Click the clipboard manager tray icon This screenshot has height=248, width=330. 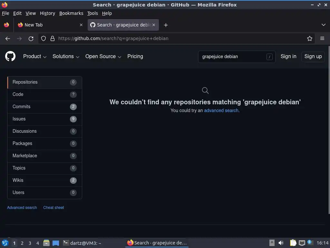(293, 243)
